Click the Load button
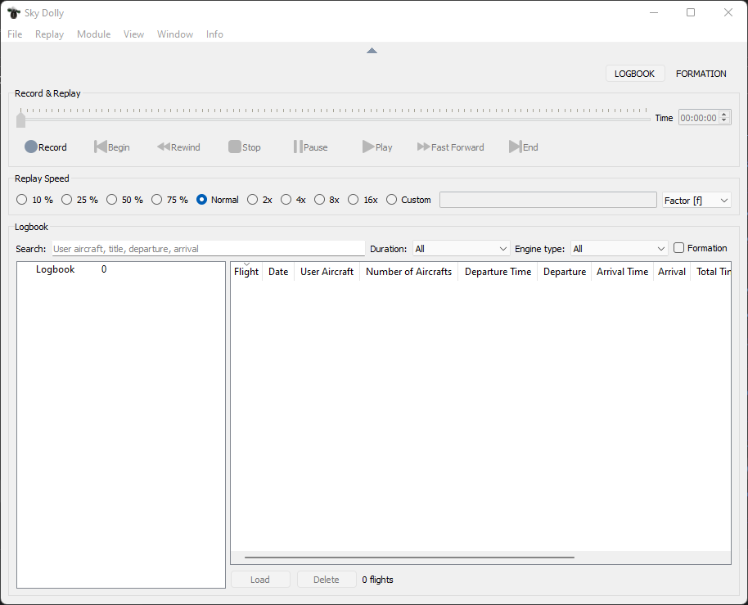 click(x=260, y=580)
